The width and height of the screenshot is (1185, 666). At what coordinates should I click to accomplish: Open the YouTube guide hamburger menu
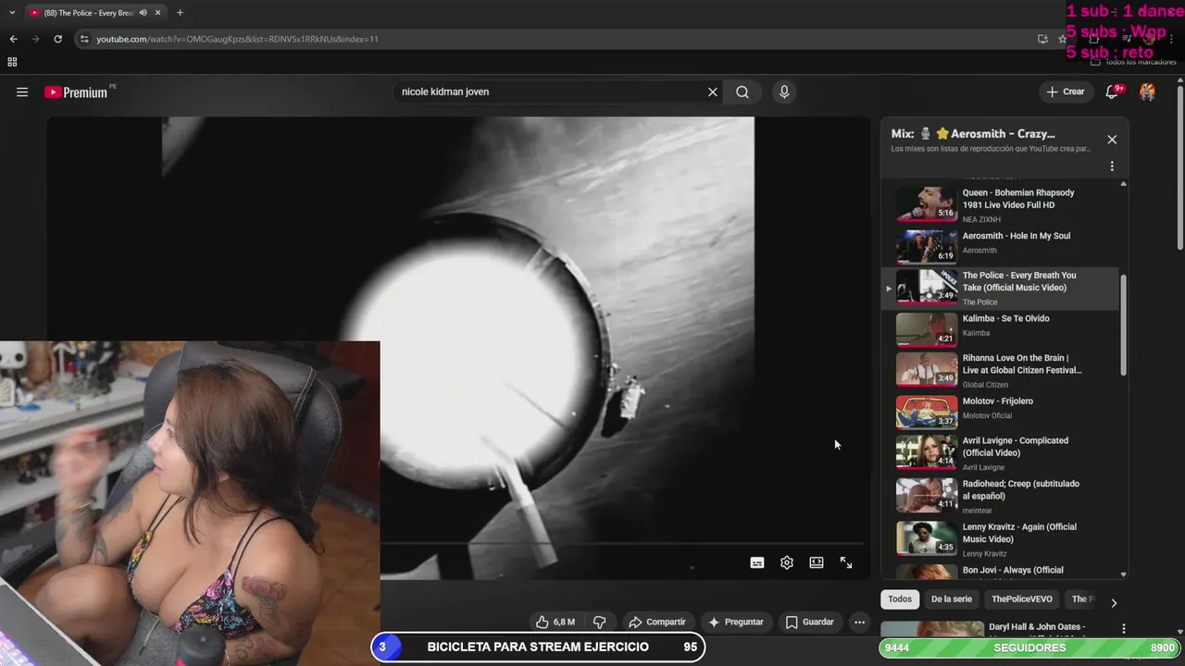22,92
